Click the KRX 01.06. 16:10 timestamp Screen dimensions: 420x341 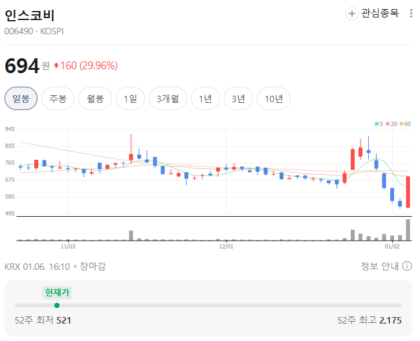pyautogui.click(x=38, y=267)
